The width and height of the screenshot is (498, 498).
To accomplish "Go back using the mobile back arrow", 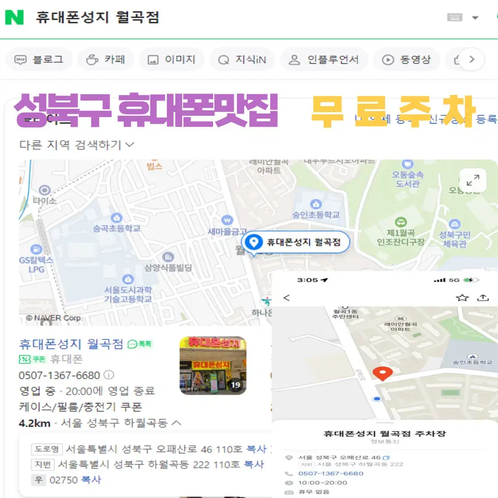I will 286,297.
